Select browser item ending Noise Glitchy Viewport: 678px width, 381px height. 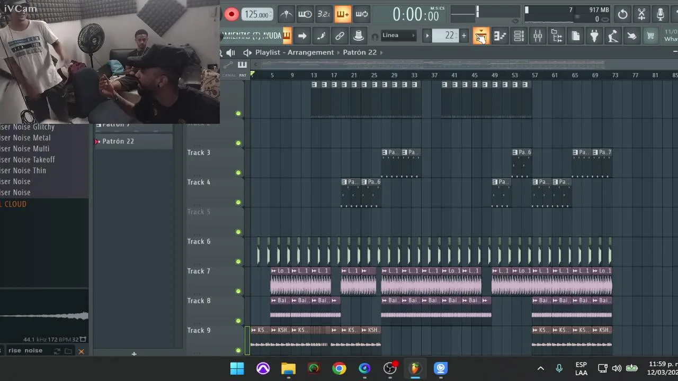point(27,127)
